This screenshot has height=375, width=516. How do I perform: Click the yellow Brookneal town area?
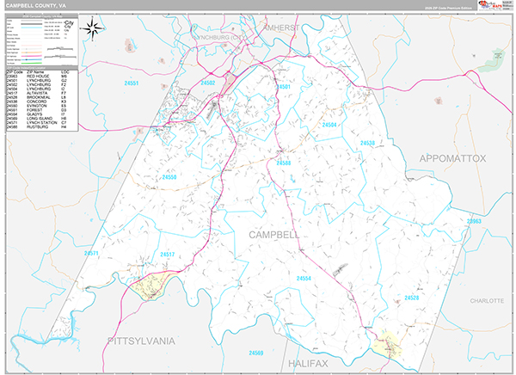pyautogui.click(x=388, y=346)
